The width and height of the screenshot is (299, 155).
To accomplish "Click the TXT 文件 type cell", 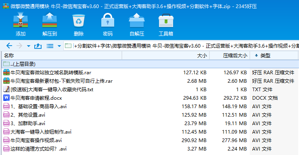I will [x=262, y=90].
